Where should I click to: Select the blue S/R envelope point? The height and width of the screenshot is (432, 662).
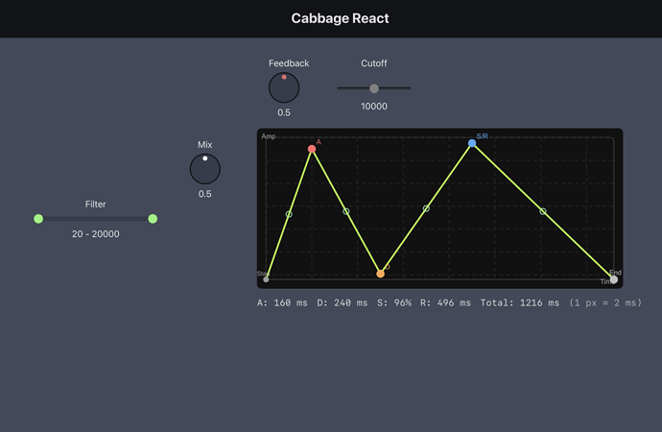tap(472, 143)
